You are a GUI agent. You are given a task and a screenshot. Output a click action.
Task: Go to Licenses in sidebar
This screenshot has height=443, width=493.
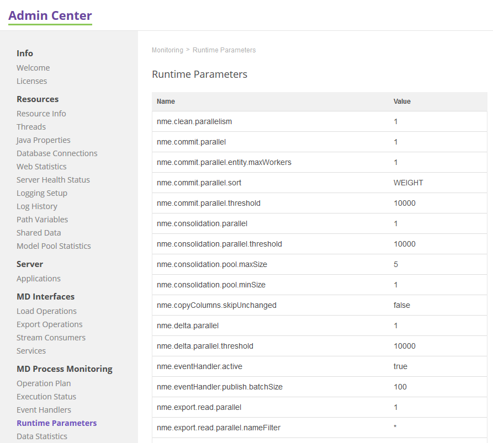(31, 81)
